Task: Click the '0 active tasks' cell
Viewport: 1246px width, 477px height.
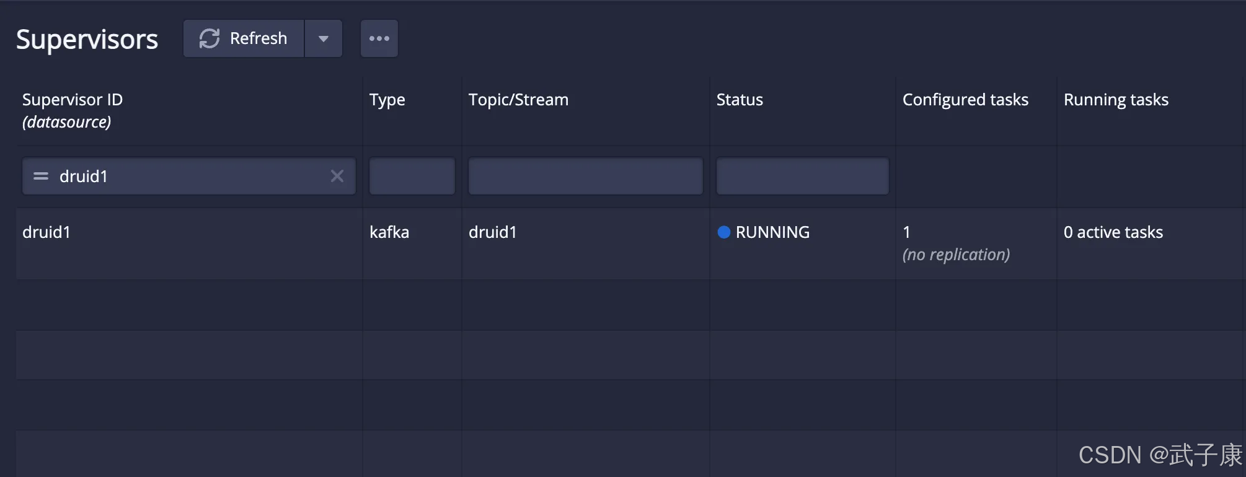Action: pos(1113,232)
